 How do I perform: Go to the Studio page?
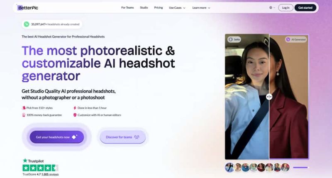pyautogui.click(x=144, y=7)
